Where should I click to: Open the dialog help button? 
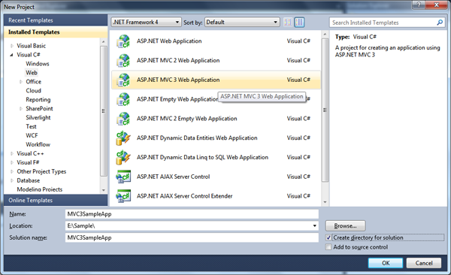[419, 5]
